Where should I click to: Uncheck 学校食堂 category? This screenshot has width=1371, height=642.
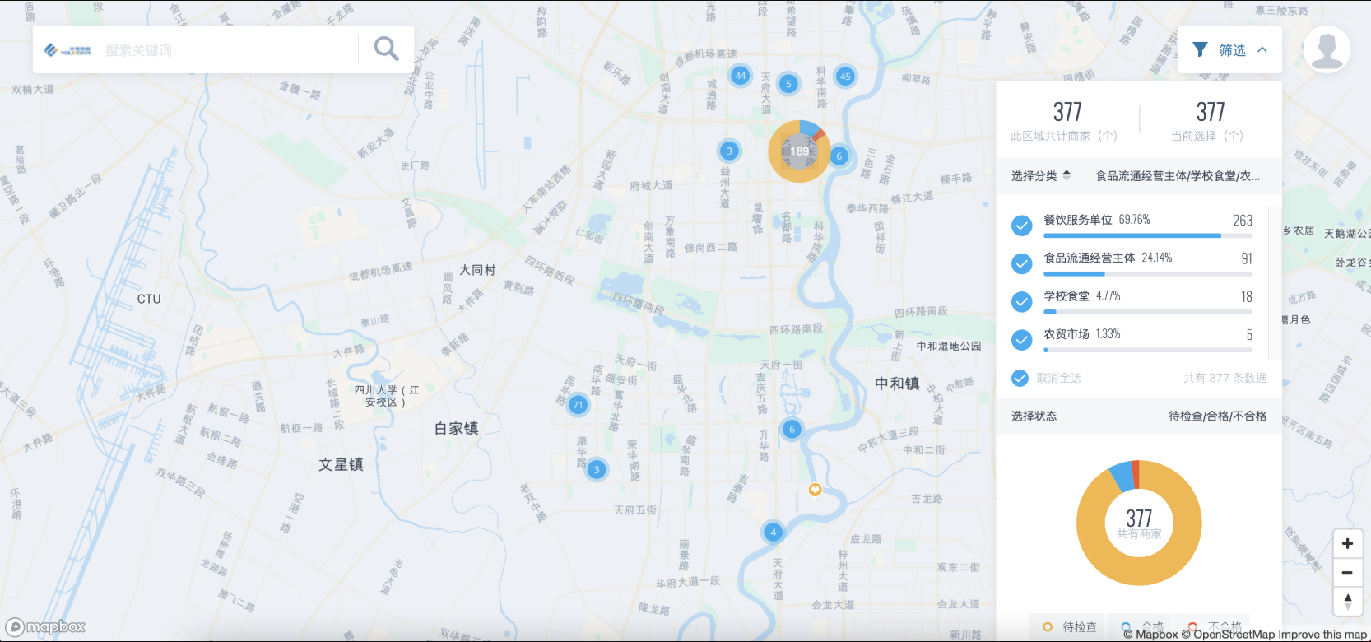[x=1021, y=301]
